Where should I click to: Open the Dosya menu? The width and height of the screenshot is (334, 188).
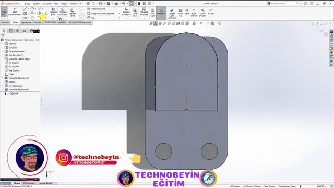(28, 4)
